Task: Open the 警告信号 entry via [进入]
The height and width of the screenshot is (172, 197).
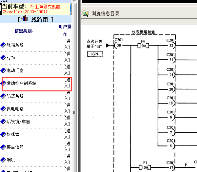Action: pos(67,147)
